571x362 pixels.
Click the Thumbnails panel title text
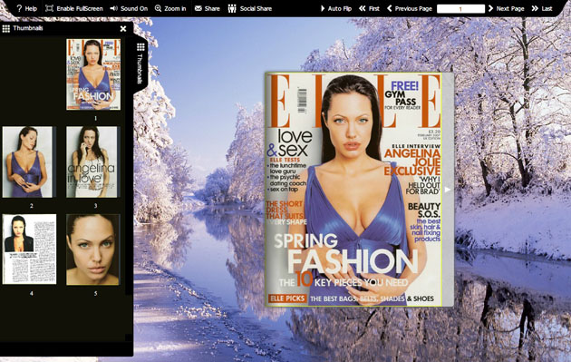[28, 28]
